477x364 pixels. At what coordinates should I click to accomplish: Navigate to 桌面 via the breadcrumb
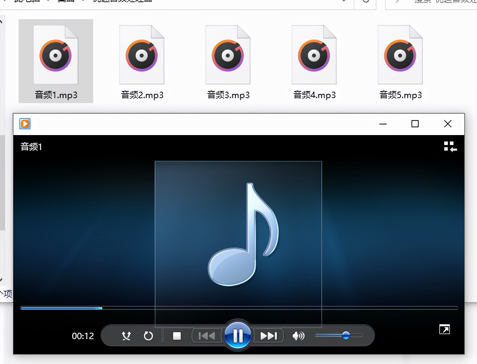(65, 1)
